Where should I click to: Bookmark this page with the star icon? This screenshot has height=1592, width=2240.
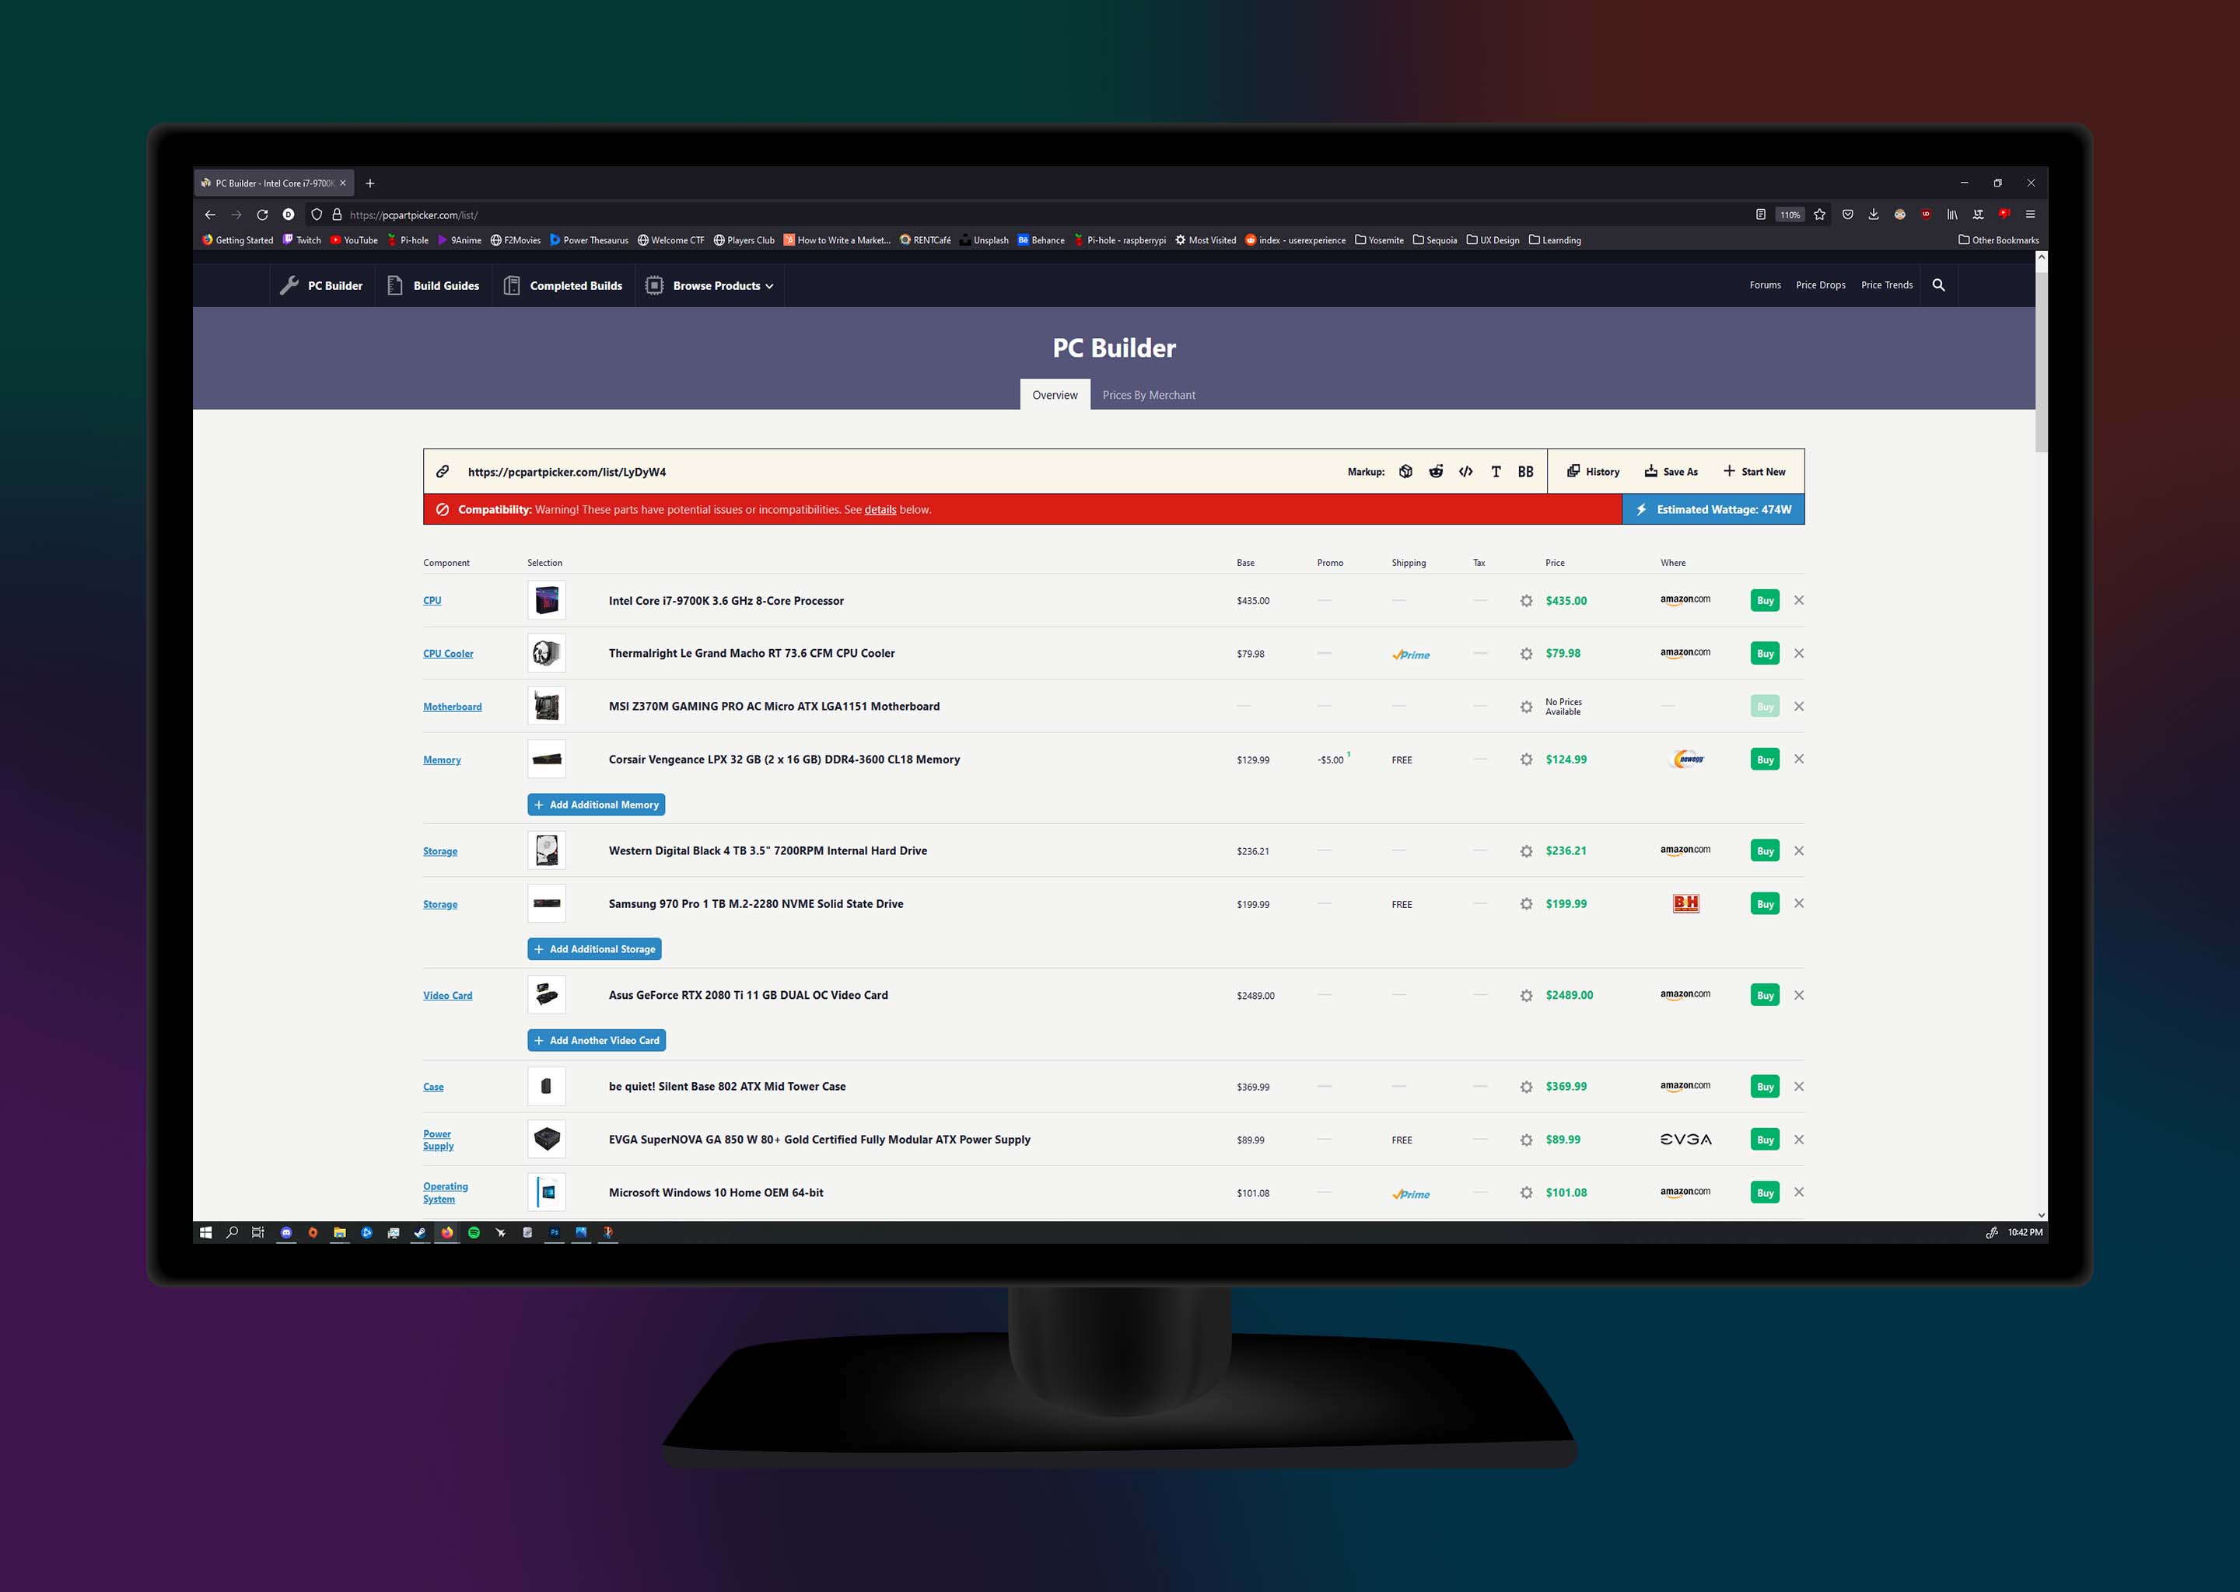(x=1819, y=215)
